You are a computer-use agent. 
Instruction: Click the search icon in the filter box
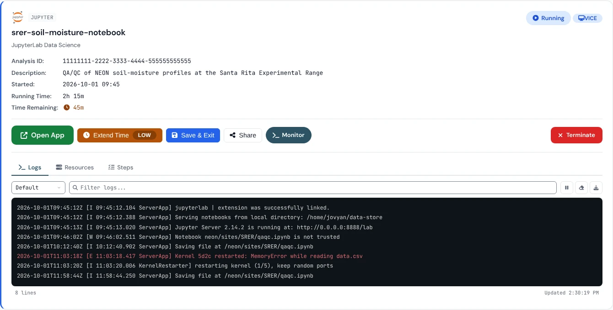tap(75, 188)
